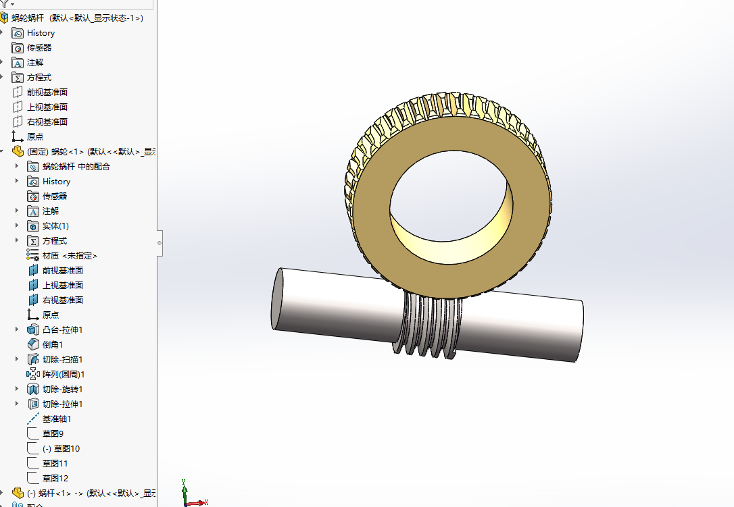The image size is (734, 507).
Task: Open the filter dropdown arrow beside the funnel
Action: pos(12,4)
